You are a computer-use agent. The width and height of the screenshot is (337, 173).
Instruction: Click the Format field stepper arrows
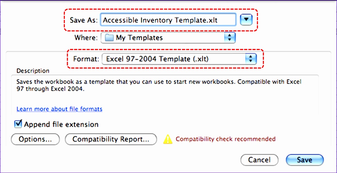(x=250, y=59)
